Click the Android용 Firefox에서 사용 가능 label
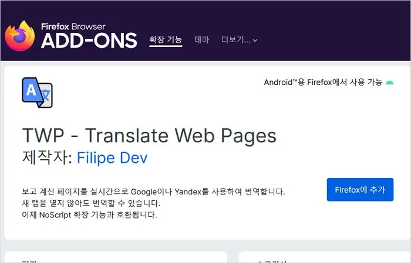 click(x=322, y=83)
